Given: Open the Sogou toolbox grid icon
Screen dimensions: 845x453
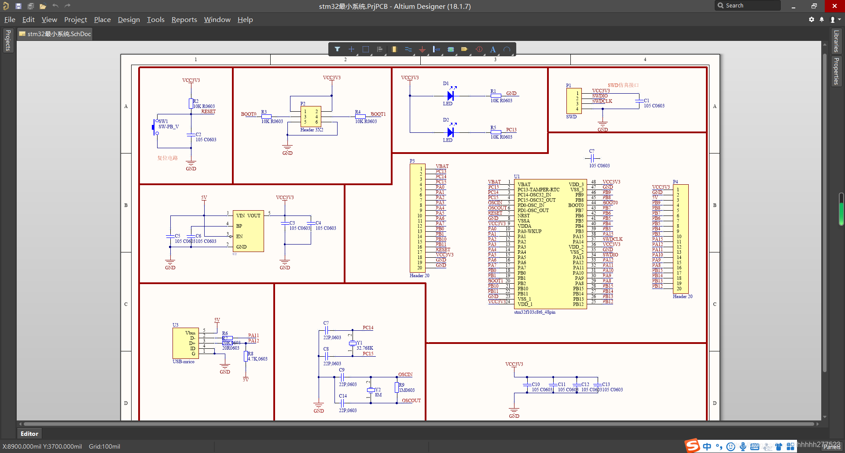Looking at the screenshot, I should tap(790, 446).
